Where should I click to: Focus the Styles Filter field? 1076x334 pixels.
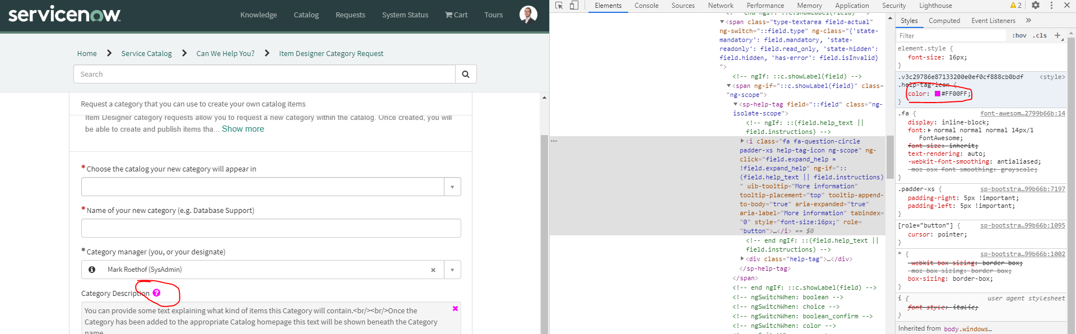[x=951, y=35]
